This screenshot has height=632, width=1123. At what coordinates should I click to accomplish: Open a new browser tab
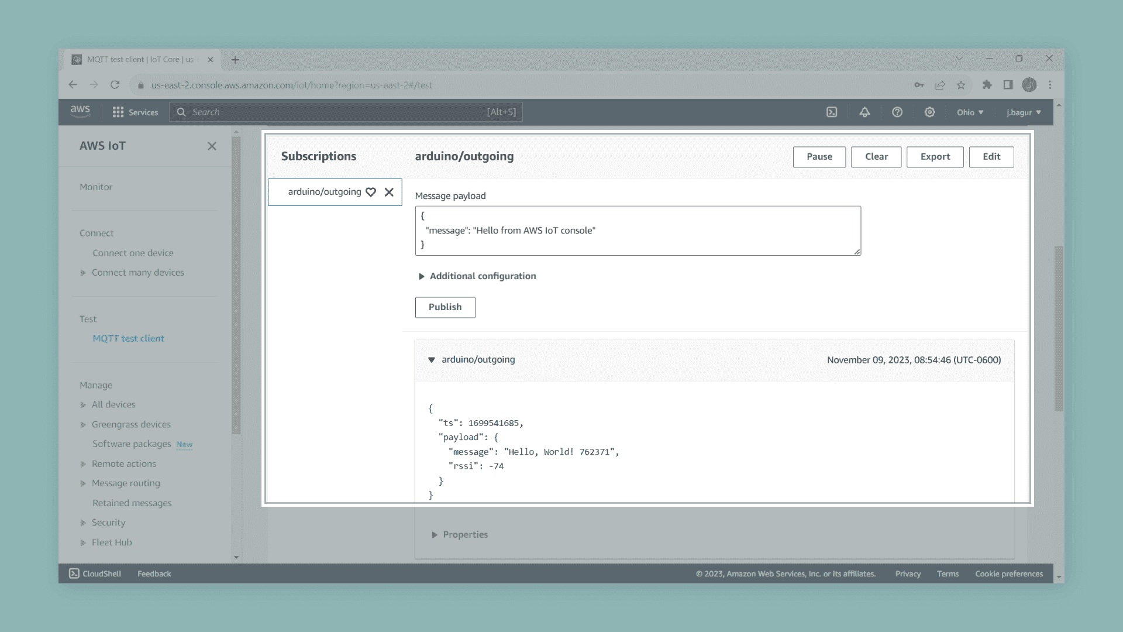tap(235, 60)
